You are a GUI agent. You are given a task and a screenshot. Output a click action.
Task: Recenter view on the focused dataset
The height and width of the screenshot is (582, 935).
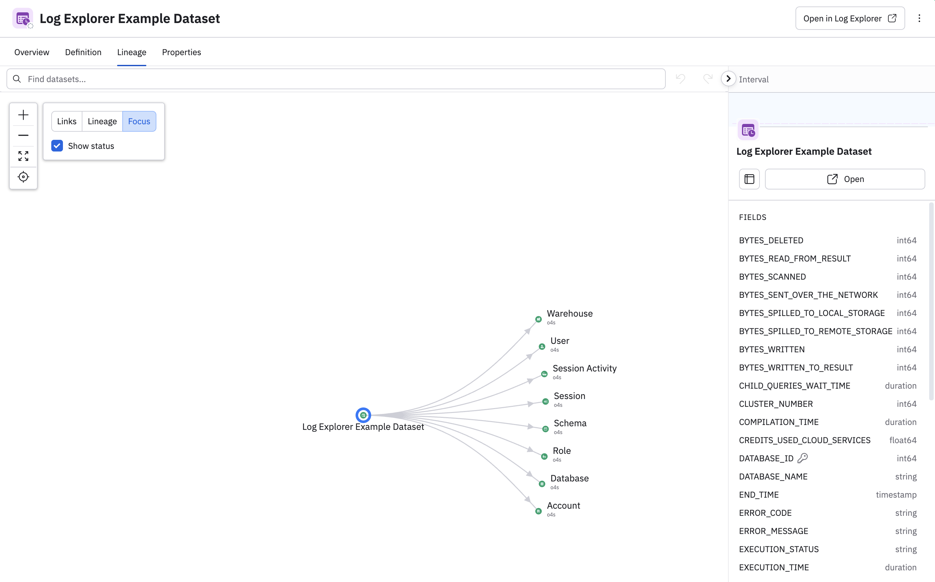(23, 177)
